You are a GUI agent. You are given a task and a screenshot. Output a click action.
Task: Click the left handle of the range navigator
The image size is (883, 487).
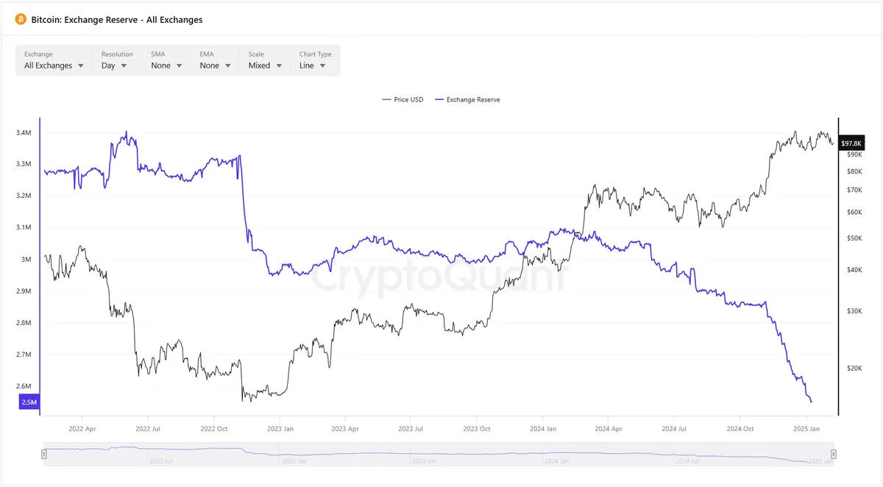click(x=44, y=455)
